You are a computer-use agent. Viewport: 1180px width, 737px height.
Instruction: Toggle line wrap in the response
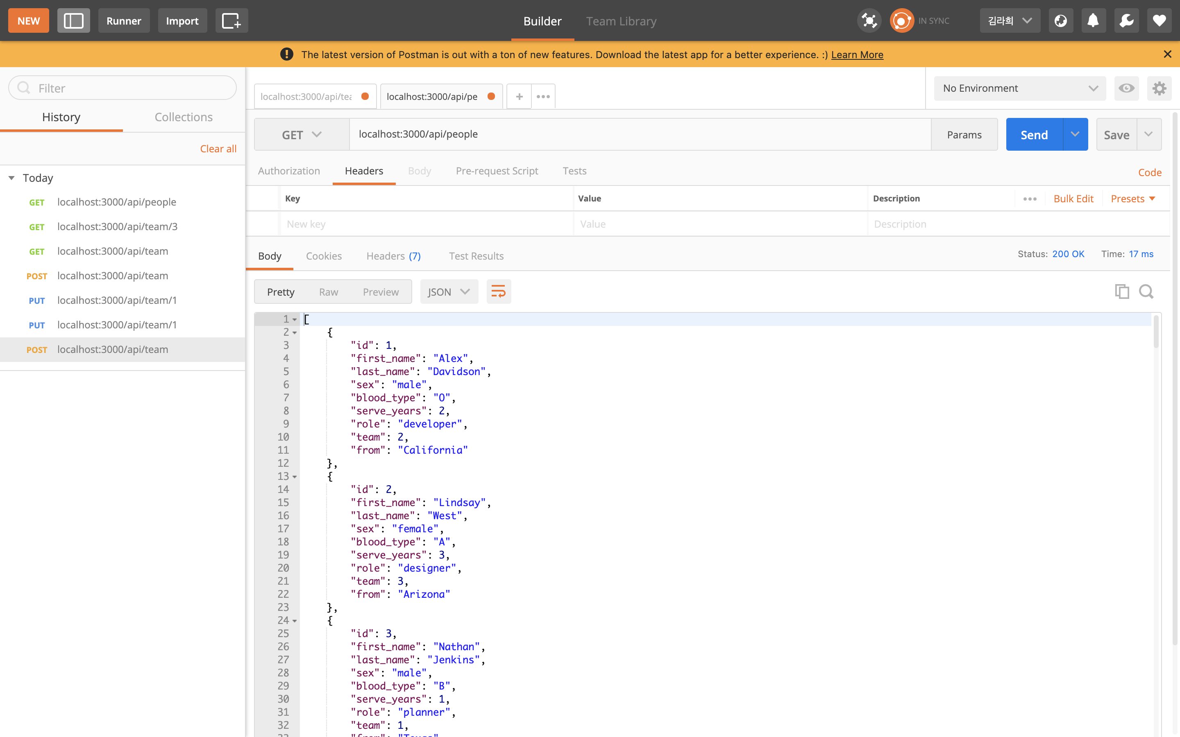tap(498, 292)
